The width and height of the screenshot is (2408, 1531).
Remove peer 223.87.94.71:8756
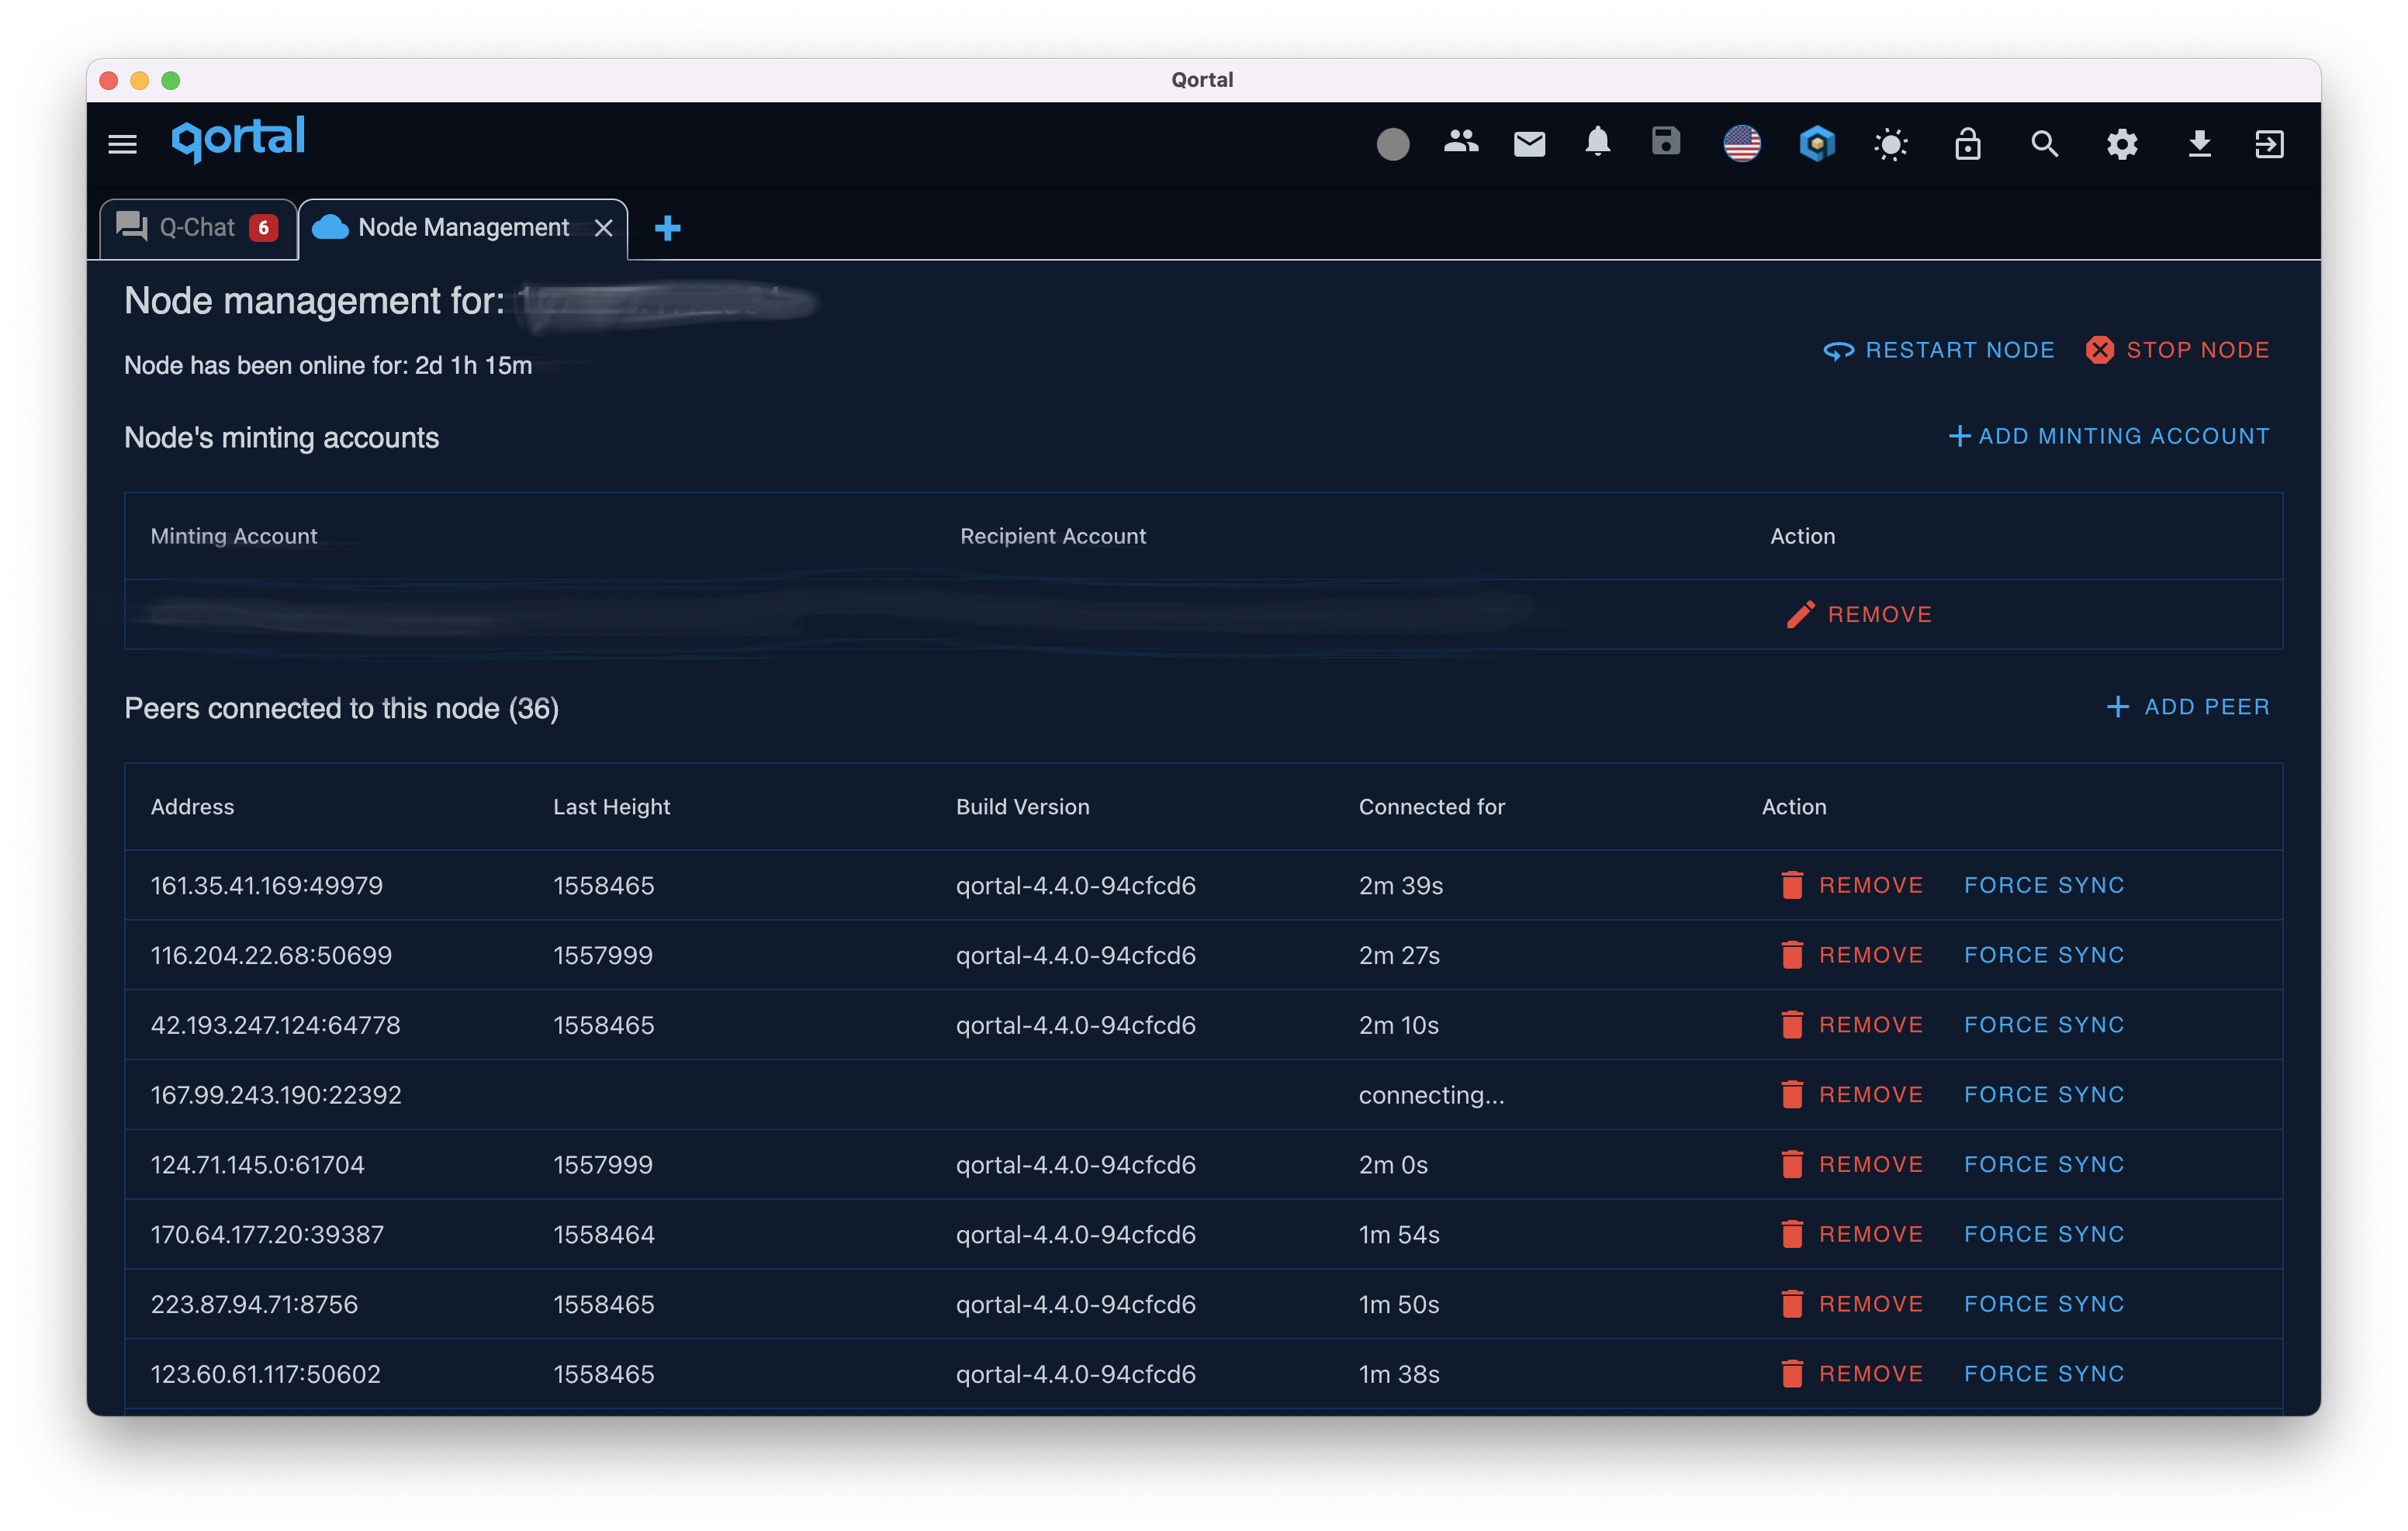1852,1304
